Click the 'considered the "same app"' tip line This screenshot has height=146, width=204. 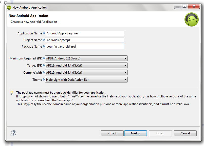[45, 100]
